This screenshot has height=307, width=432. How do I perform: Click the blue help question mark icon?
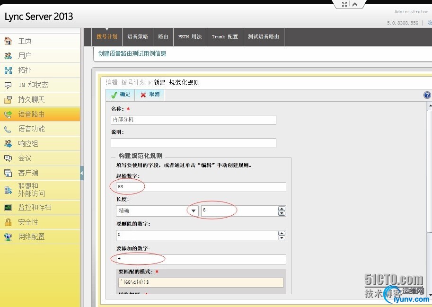(x=427, y=95)
